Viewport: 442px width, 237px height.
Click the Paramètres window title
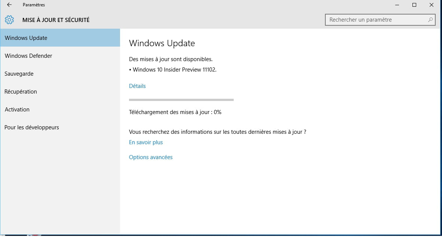coord(34,5)
